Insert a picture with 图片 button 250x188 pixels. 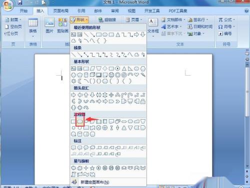[49, 25]
